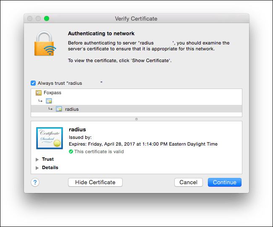273x227 pixels.
Task: Uncheck Always trust radius checkbox
Action: [x=33, y=83]
